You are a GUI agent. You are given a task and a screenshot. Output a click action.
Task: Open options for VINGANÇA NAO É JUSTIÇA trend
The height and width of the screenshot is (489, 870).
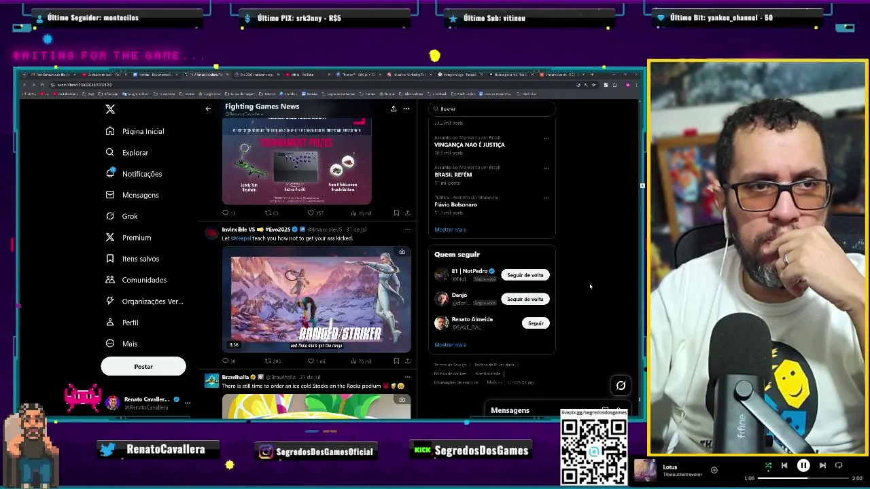coord(546,139)
